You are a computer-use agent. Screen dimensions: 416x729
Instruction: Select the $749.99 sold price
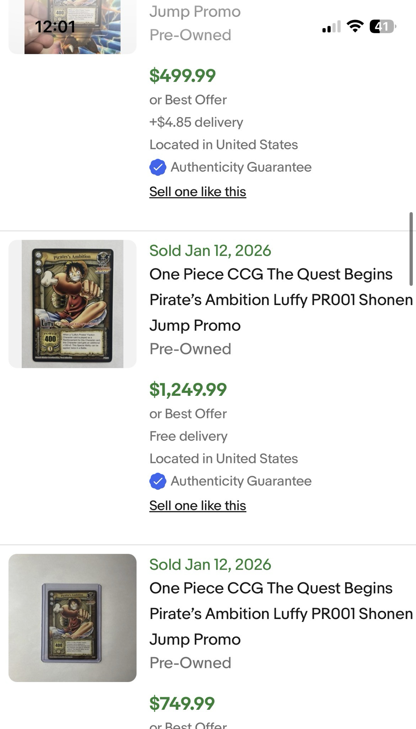(x=182, y=703)
